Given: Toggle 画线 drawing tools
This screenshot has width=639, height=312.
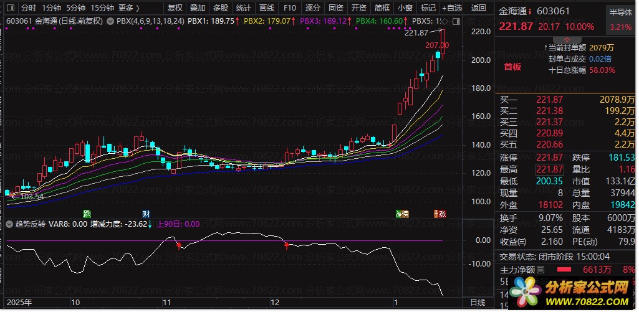Looking at the screenshot, I should tap(266, 8).
